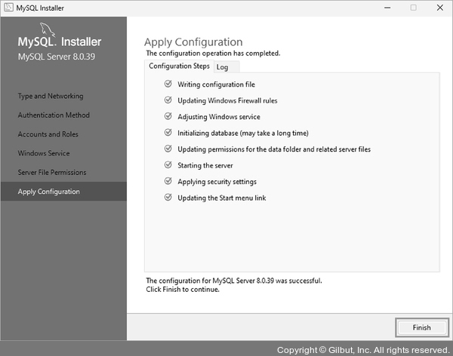This screenshot has width=453, height=356.
Task: Open Type and Networking sidebar step
Action: tap(51, 97)
